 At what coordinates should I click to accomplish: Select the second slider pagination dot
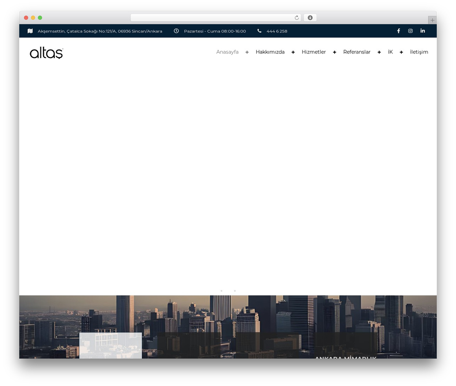click(235, 291)
